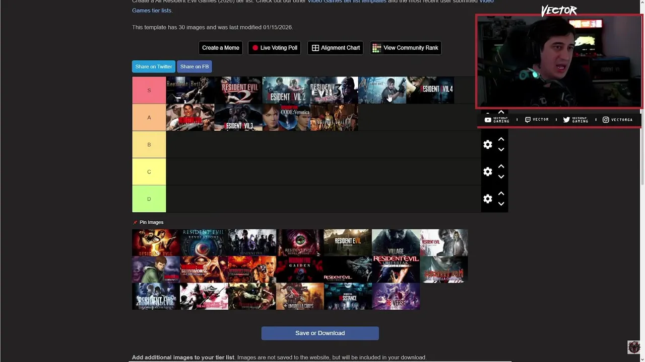Open the 'Games tier lists' link
Image resolution: width=645 pixels, height=362 pixels.
[x=152, y=10]
